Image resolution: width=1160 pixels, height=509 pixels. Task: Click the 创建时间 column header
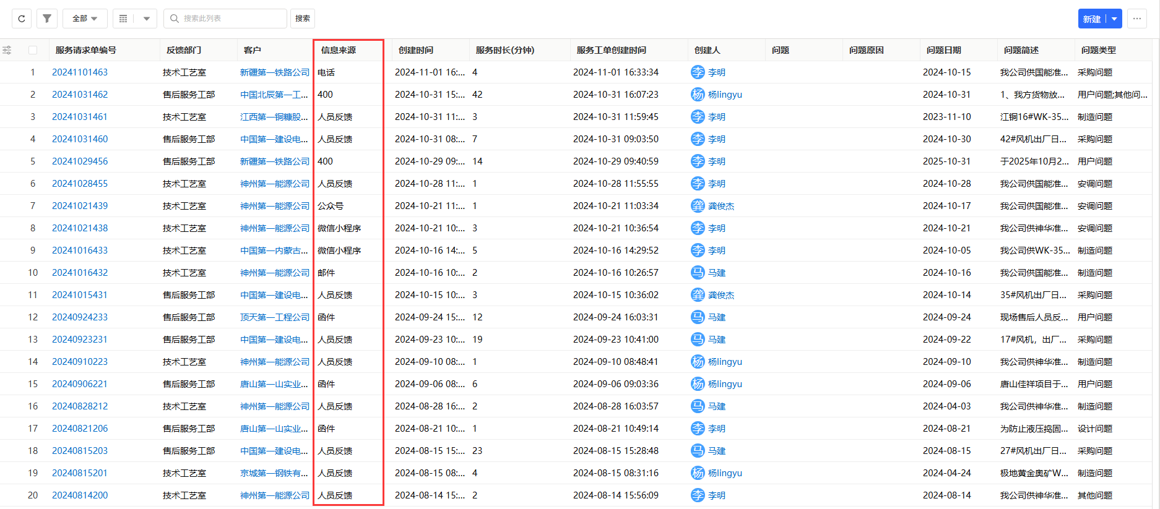[416, 50]
